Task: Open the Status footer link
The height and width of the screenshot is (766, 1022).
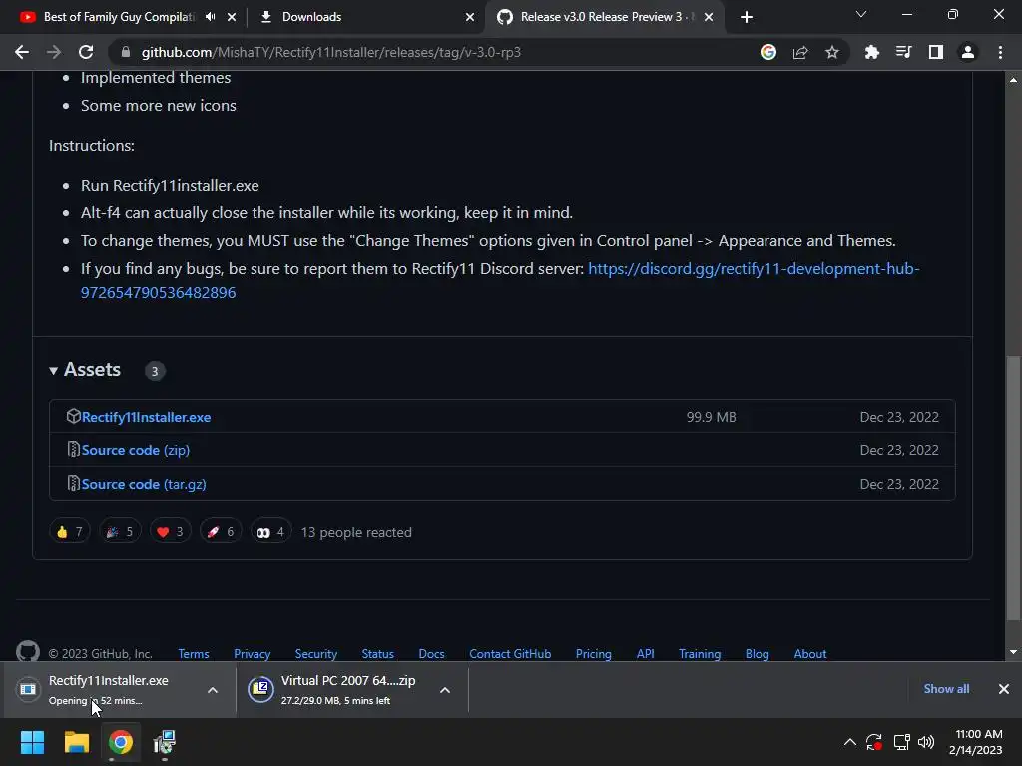Action: pyautogui.click(x=378, y=654)
